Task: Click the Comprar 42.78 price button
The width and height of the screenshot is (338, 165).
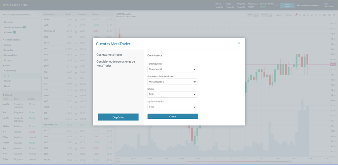Action: click(x=267, y=15)
